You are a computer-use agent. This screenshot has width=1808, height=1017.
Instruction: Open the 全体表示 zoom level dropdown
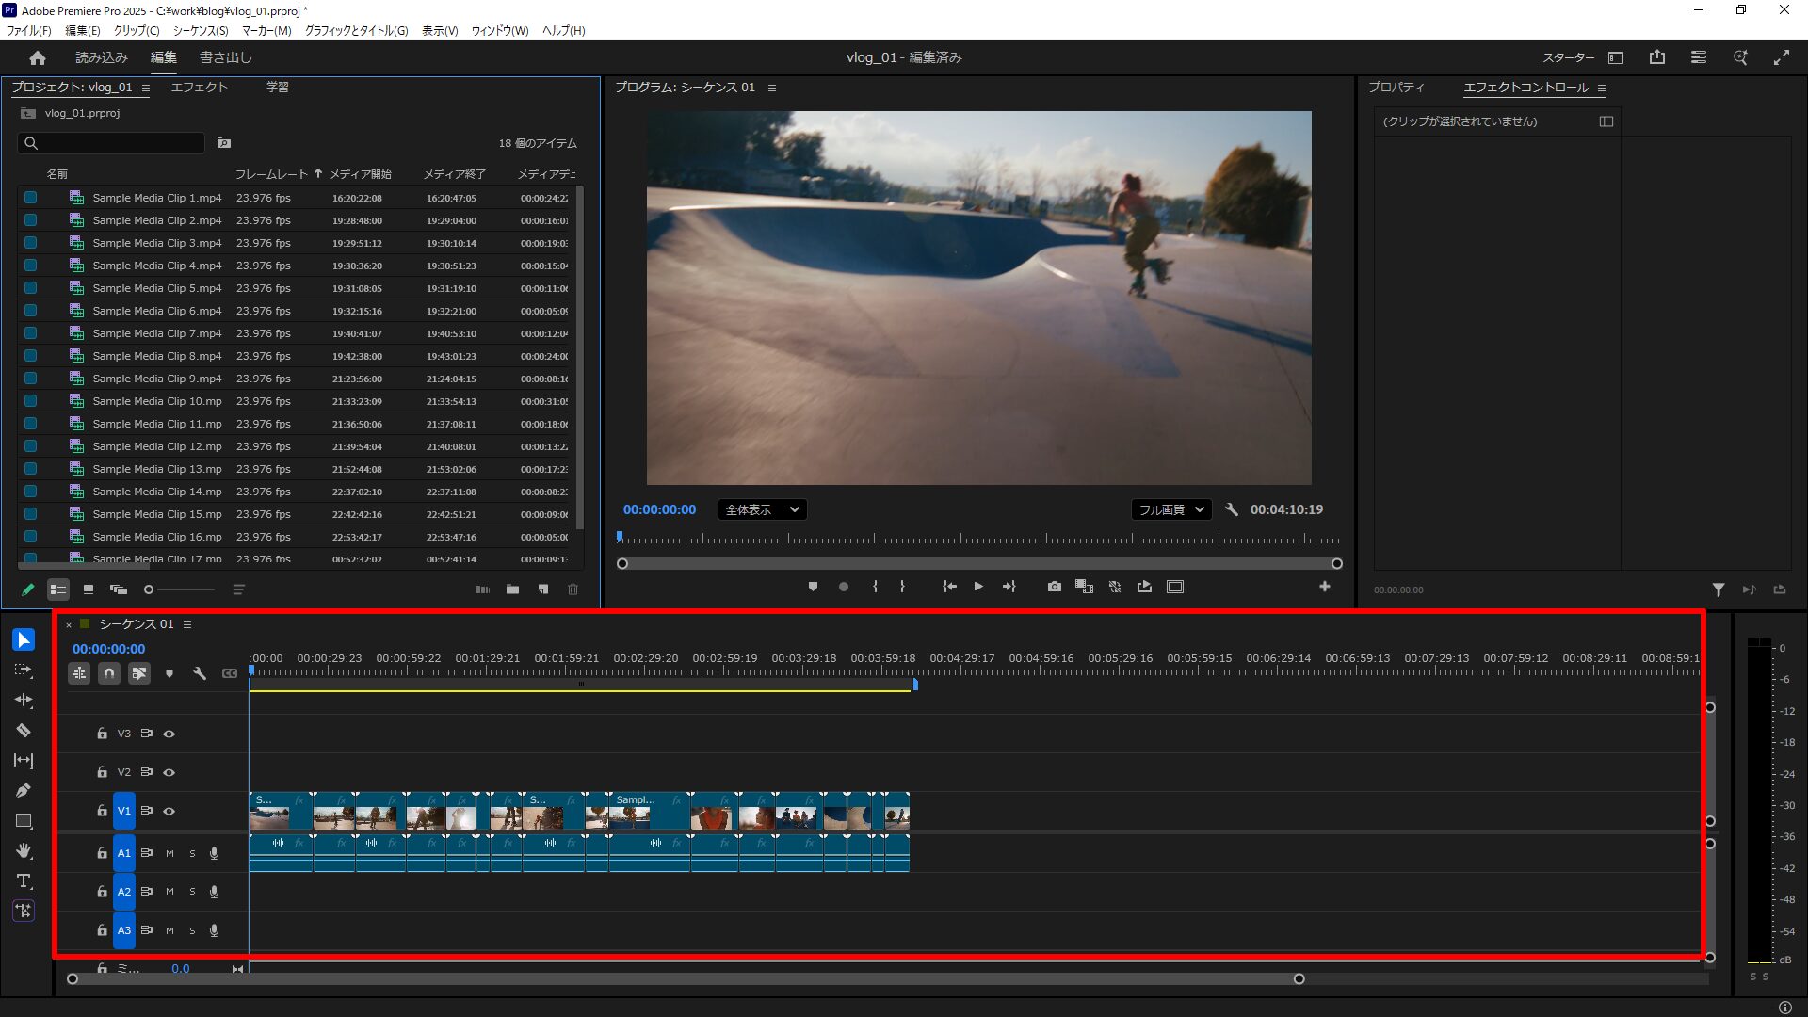762,509
